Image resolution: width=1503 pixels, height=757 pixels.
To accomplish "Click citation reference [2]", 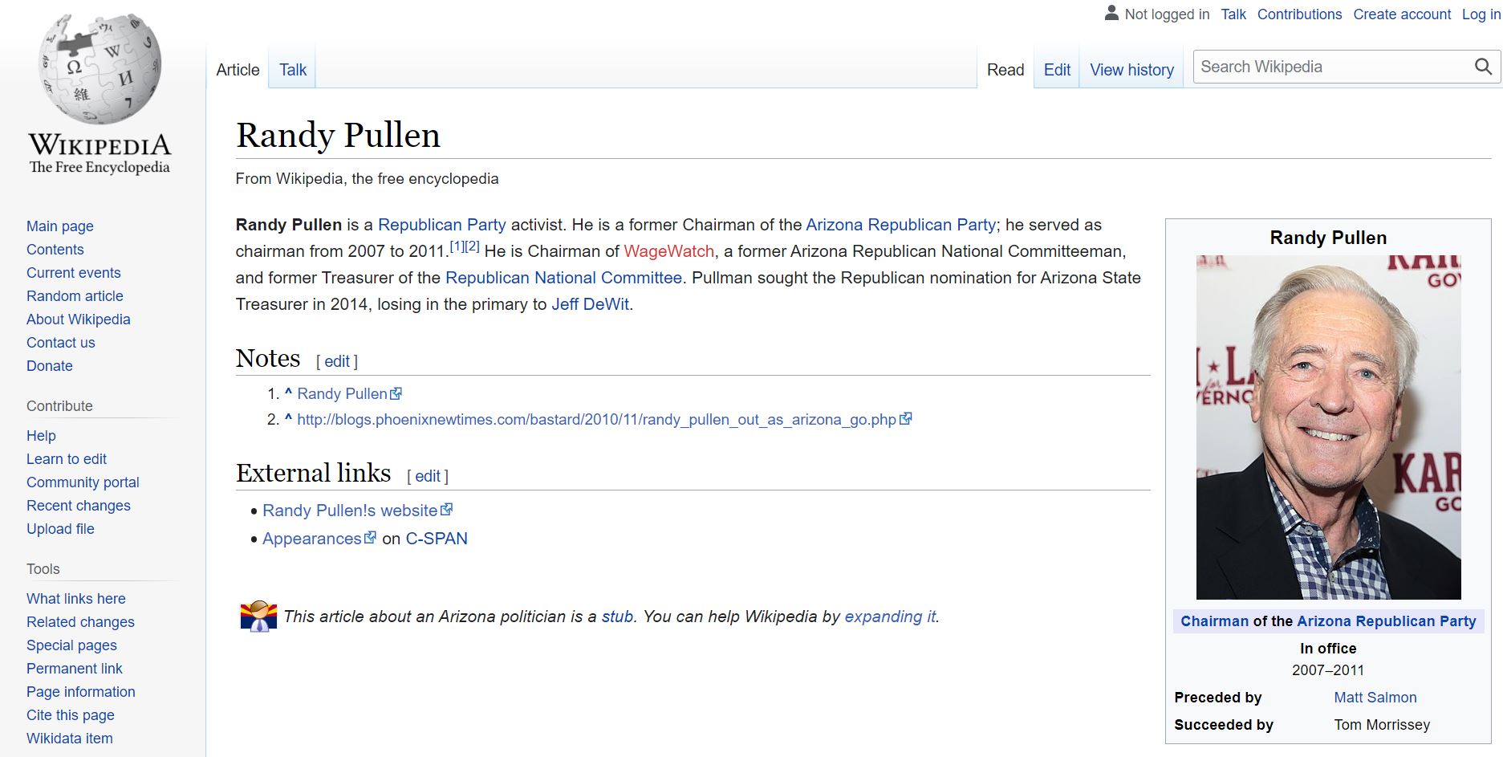I will [x=472, y=246].
